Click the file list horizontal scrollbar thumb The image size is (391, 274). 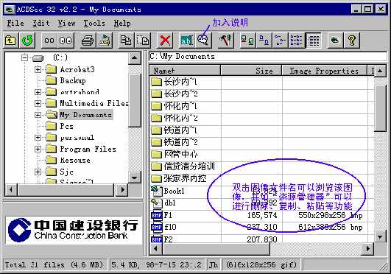(216, 248)
